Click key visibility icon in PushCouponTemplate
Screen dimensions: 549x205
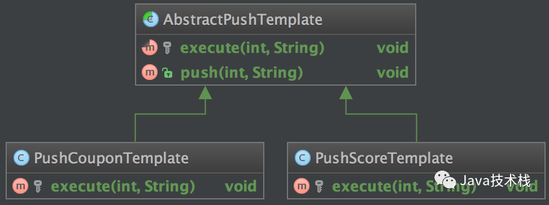38,186
